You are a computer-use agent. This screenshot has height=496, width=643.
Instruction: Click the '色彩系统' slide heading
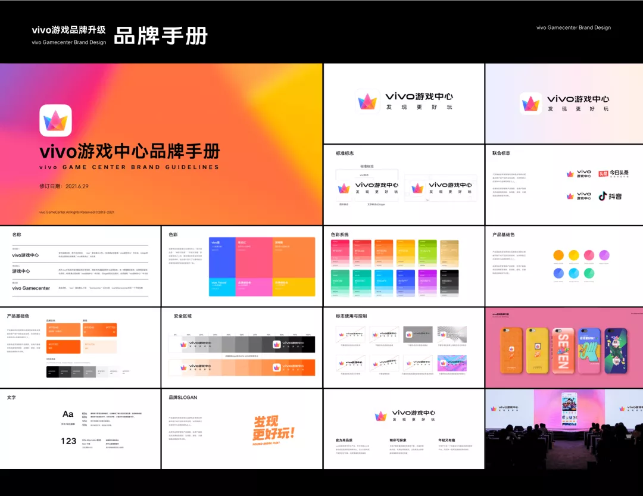(x=339, y=235)
